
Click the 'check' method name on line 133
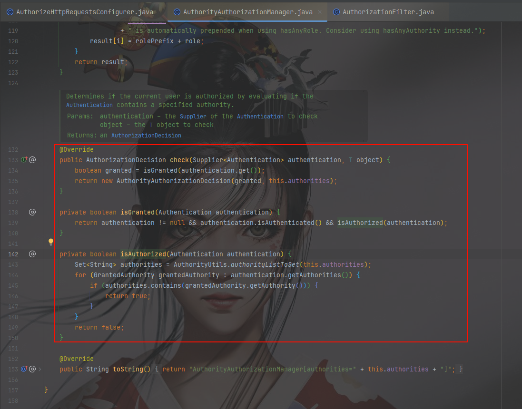[179, 160]
